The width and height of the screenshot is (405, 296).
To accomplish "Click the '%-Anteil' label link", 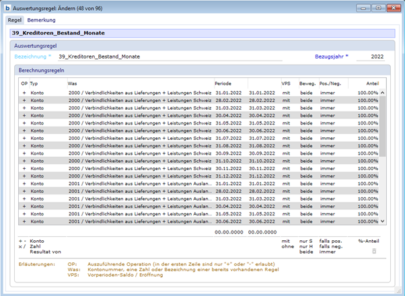I will click(368, 240).
